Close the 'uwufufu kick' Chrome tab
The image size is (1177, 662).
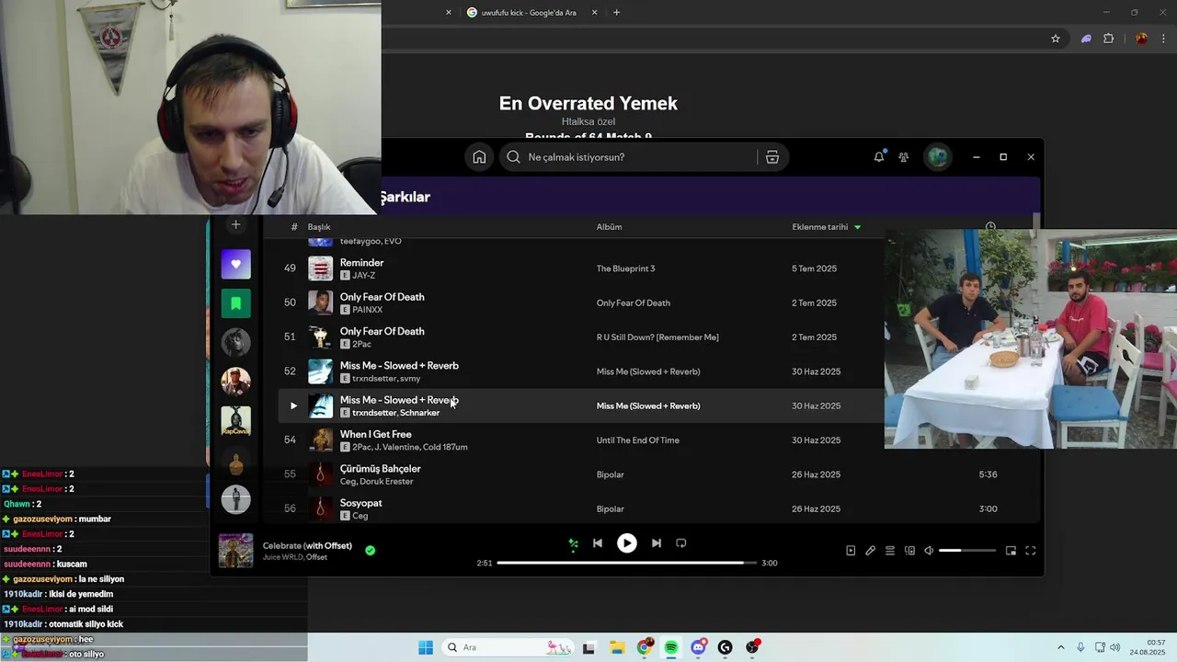[x=595, y=13]
